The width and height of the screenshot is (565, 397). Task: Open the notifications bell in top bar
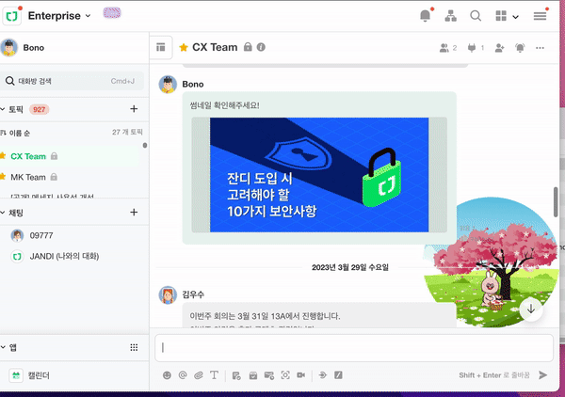pyautogui.click(x=426, y=16)
